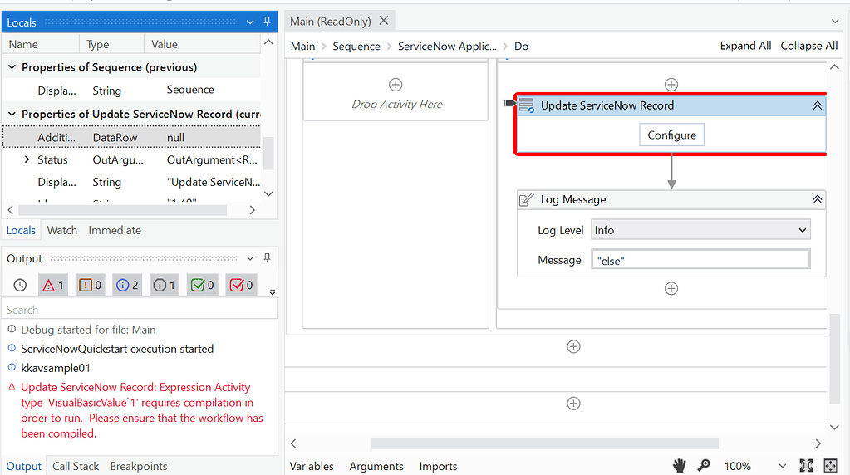The image size is (850, 475).
Task: Open the Call Stack tab
Action: pos(76,467)
